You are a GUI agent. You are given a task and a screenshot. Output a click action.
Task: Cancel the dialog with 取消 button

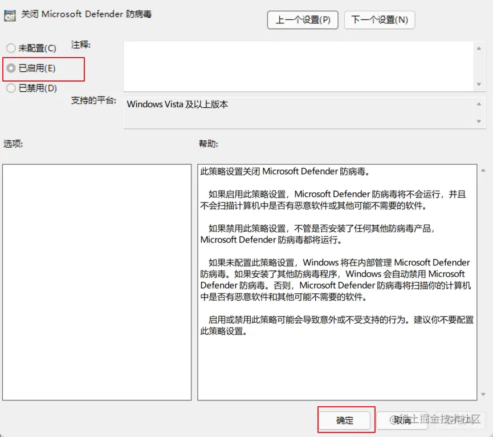402,420
